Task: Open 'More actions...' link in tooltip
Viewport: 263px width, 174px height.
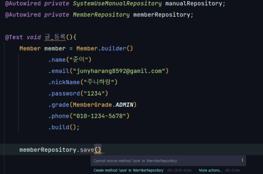Action: 210,170
